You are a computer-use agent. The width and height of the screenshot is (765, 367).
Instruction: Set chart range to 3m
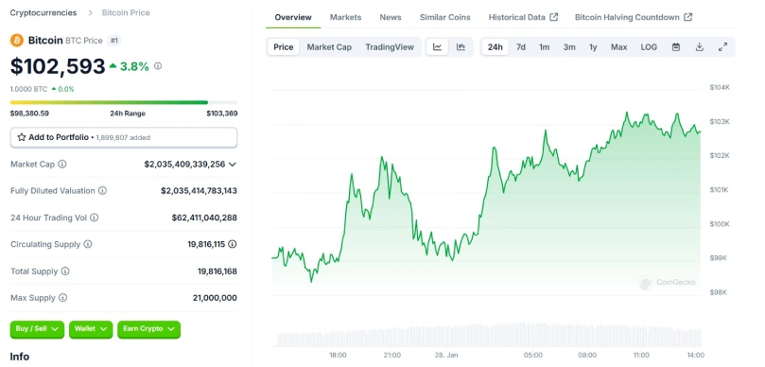click(x=569, y=47)
